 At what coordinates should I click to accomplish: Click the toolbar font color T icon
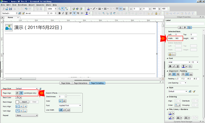(87, 13)
